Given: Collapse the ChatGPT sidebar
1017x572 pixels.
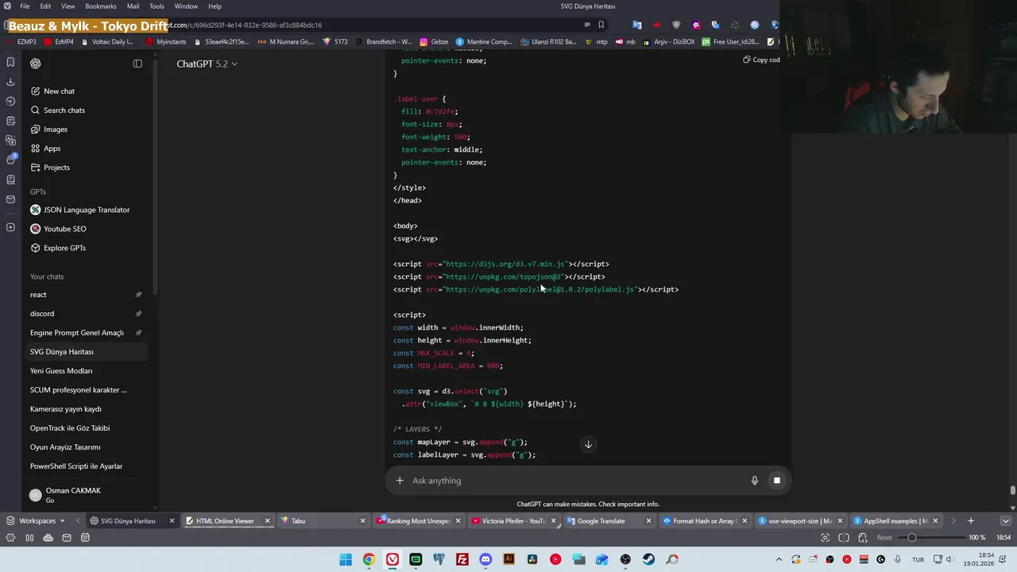Looking at the screenshot, I should coord(137,64).
